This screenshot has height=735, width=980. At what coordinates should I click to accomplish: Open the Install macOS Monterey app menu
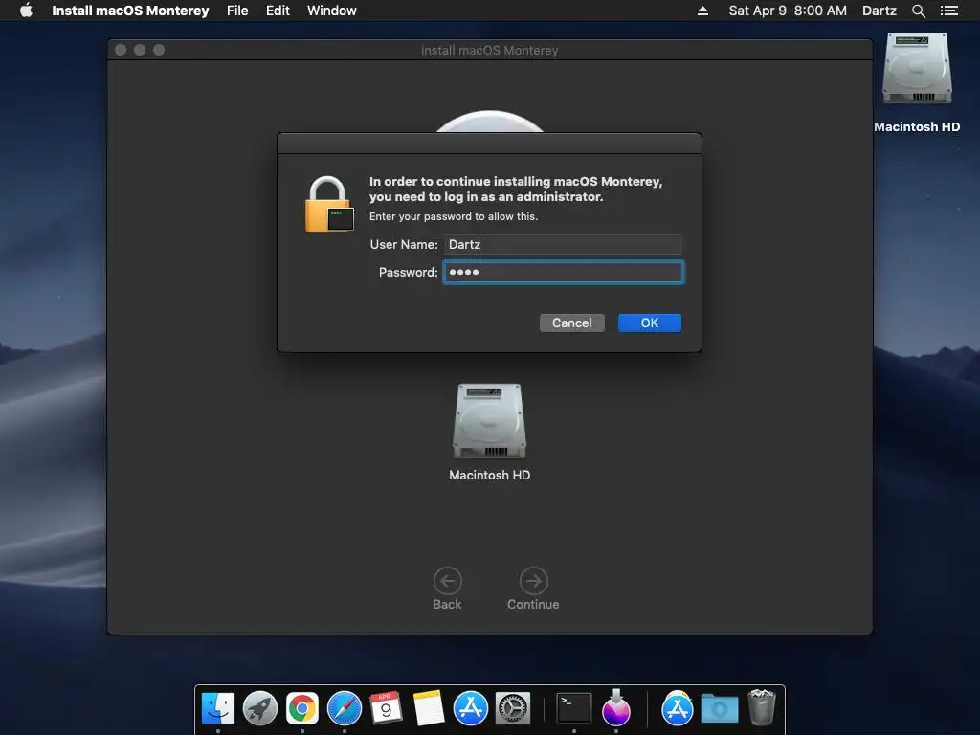(130, 11)
